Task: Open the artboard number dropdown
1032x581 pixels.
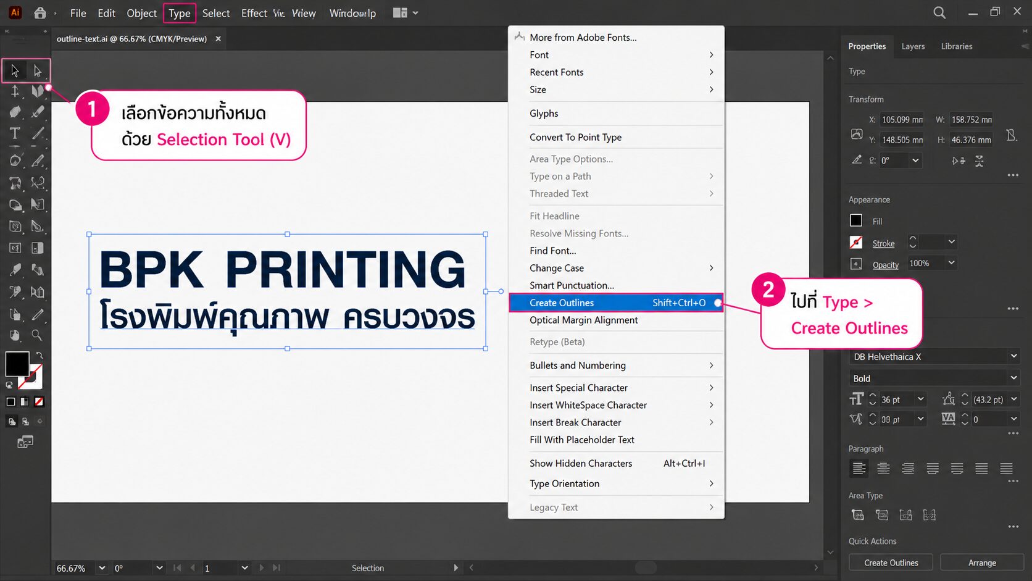Action: pyautogui.click(x=244, y=568)
